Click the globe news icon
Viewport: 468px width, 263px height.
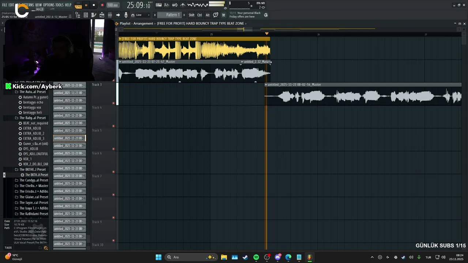266,15
